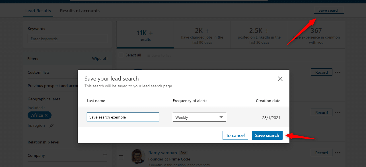Remove the Africa region filter chip
This screenshot has width=366, height=167.
46,115
